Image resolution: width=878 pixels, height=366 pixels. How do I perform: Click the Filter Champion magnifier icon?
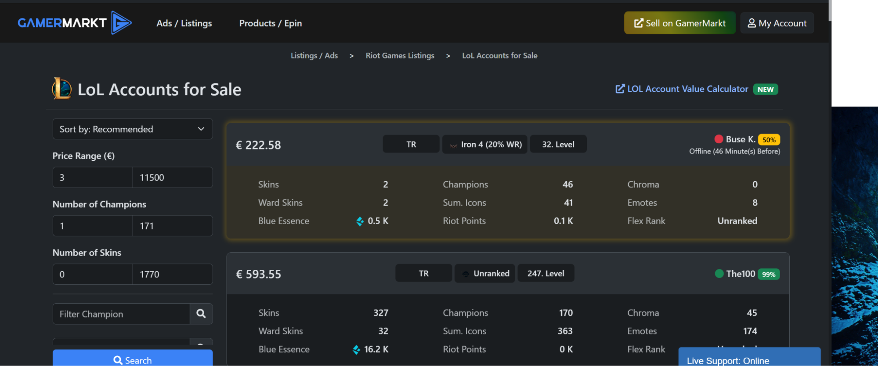pyautogui.click(x=201, y=314)
